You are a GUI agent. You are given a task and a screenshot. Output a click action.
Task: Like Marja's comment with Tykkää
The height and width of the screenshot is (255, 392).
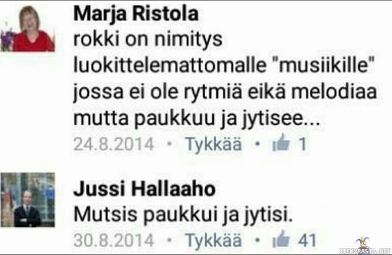[x=213, y=144]
